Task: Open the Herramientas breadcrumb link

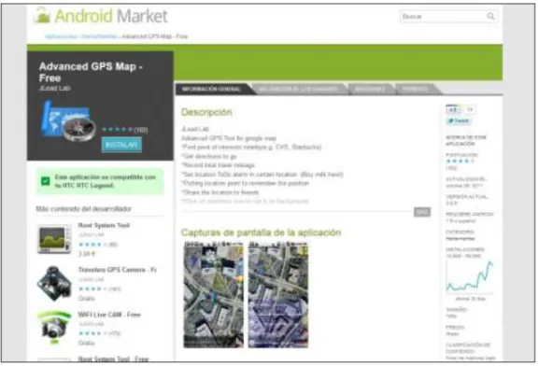Action: point(99,36)
